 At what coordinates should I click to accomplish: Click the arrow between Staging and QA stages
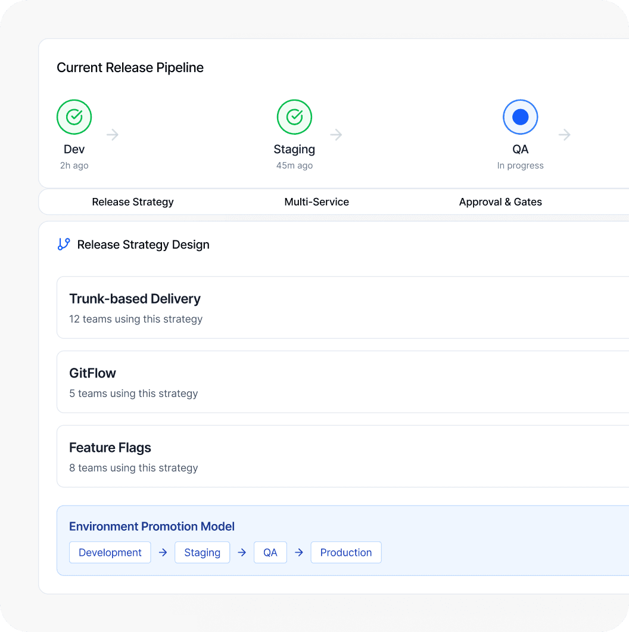coord(336,135)
